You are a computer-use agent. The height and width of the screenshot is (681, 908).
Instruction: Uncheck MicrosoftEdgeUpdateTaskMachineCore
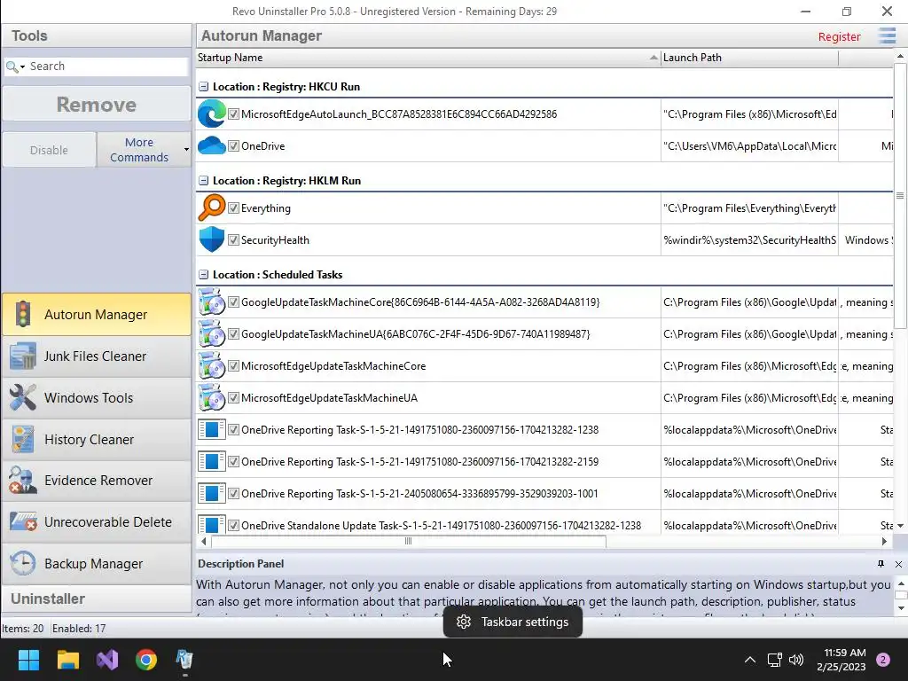click(233, 366)
